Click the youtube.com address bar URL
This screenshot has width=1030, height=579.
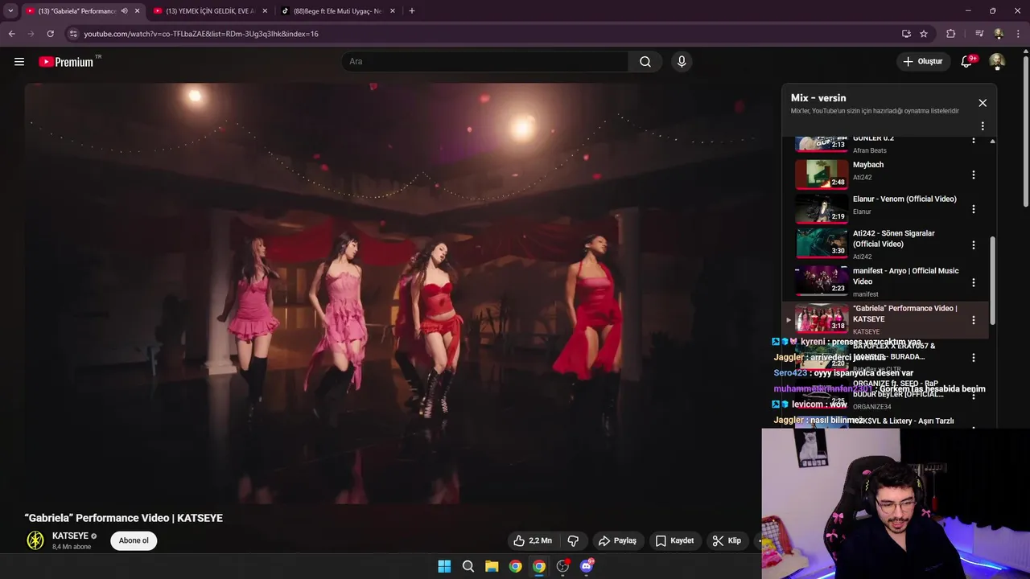201,34
